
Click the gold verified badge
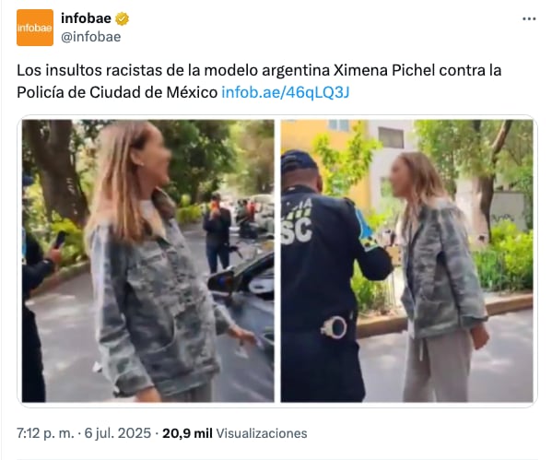point(122,18)
